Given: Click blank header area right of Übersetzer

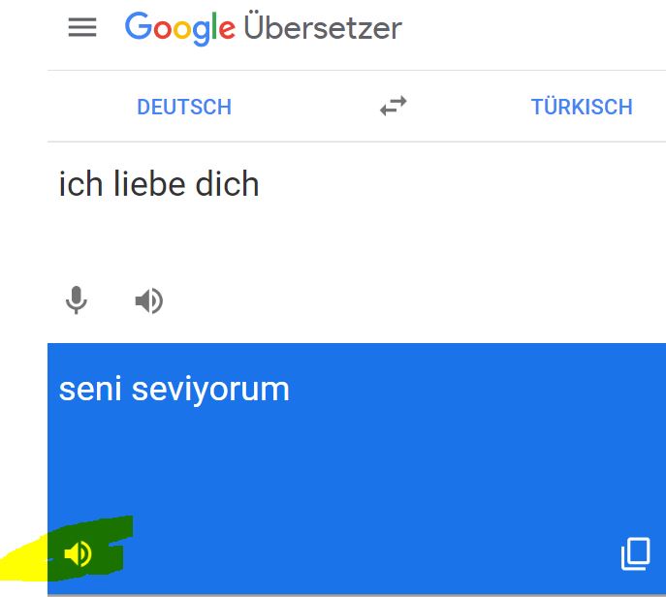Looking at the screenshot, I should [533, 29].
